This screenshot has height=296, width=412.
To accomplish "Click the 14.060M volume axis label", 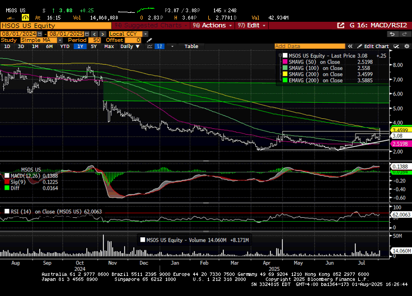I will click(x=401, y=251).
